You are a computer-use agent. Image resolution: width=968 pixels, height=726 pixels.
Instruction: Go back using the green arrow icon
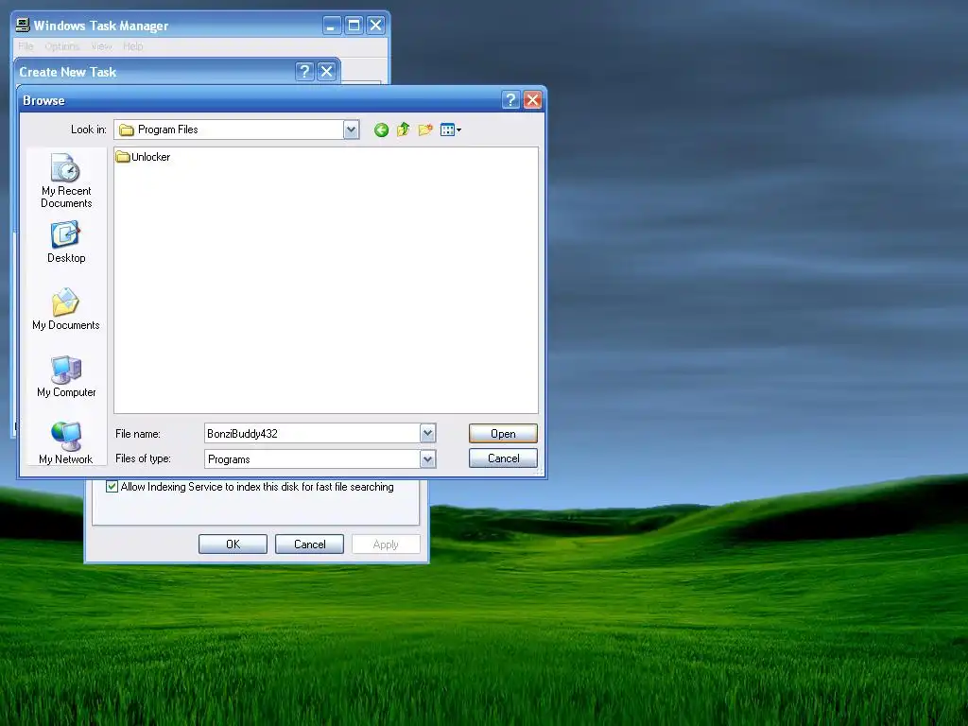coord(382,130)
